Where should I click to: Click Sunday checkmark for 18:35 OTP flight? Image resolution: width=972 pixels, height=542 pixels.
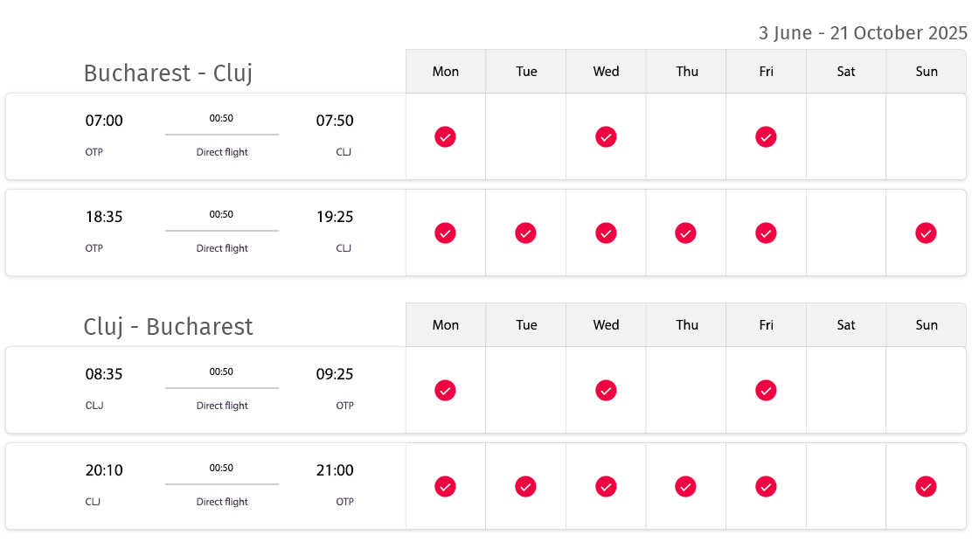pos(926,233)
